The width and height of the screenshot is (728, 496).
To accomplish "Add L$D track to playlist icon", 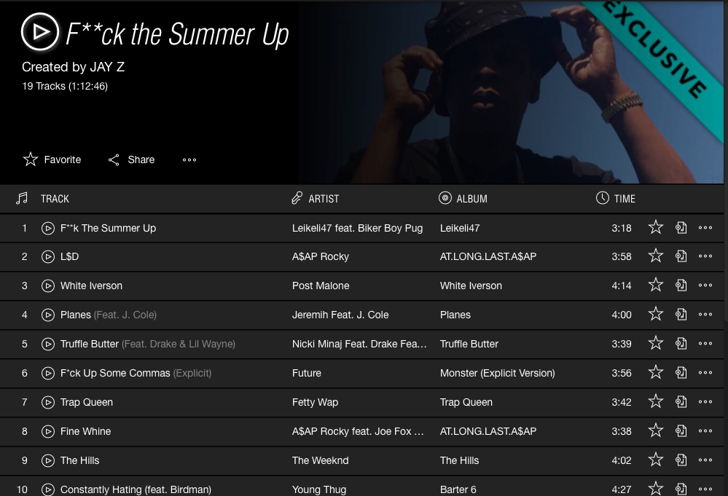I will [681, 256].
